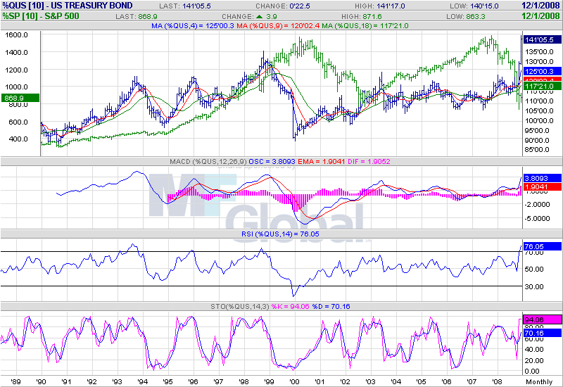Click the '05 year label on time axis
The height and width of the screenshot is (387, 563).
tap(421, 381)
